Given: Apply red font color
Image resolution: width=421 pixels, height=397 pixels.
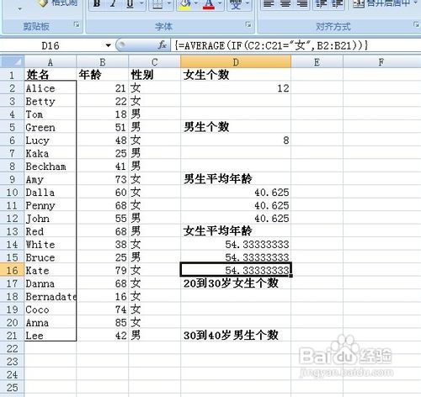Looking at the screenshot, I should pos(209,4).
